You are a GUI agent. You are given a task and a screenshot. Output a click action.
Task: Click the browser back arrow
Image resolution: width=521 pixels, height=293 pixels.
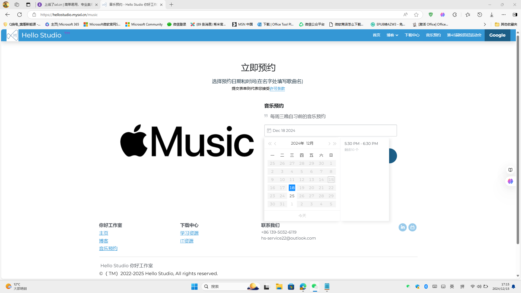click(x=8, y=15)
